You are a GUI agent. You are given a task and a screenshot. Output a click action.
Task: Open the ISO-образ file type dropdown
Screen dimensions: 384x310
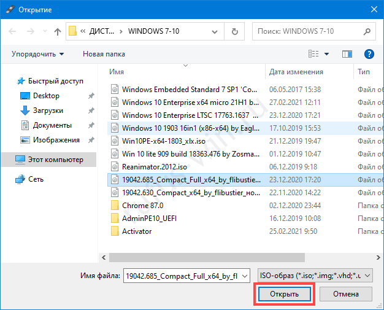[315, 276]
